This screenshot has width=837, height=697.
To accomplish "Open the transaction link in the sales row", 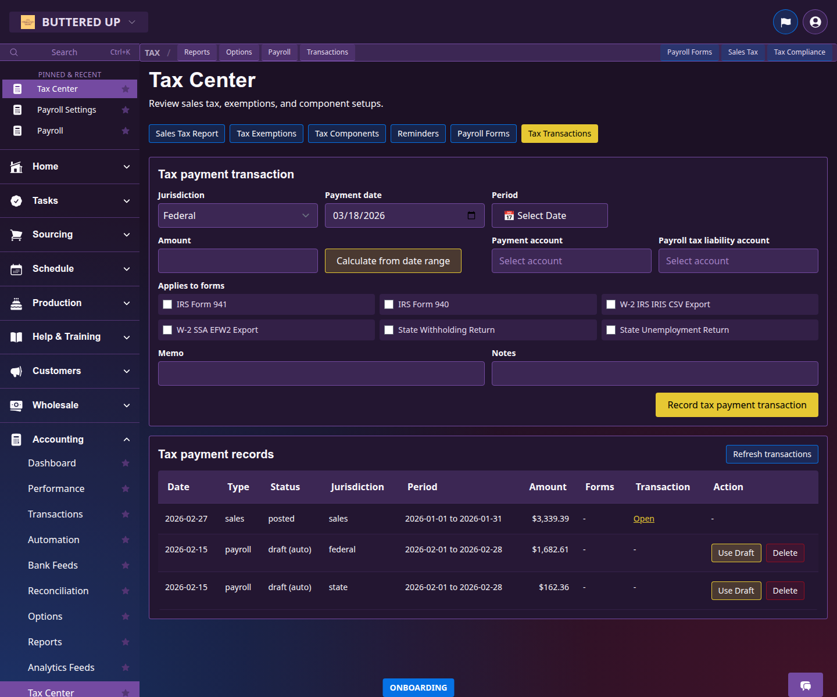I will [643, 518].
